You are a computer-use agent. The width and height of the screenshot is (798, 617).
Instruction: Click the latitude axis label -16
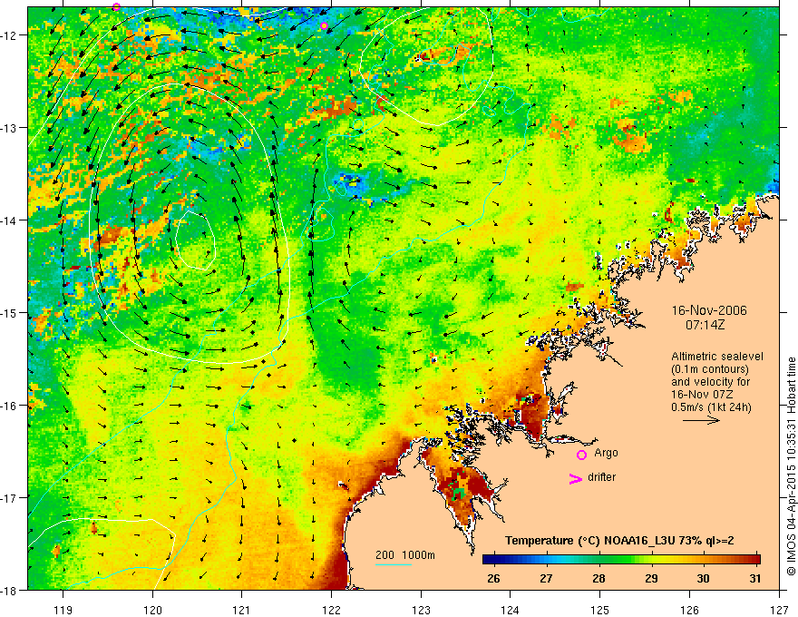pos(10,406)
